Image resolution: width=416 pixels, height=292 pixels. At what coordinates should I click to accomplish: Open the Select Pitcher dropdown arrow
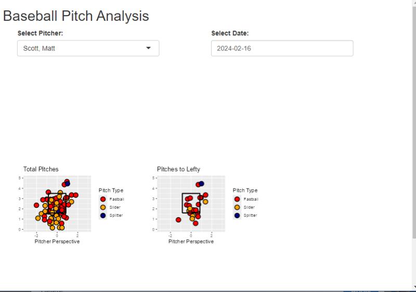pos(148,48)
